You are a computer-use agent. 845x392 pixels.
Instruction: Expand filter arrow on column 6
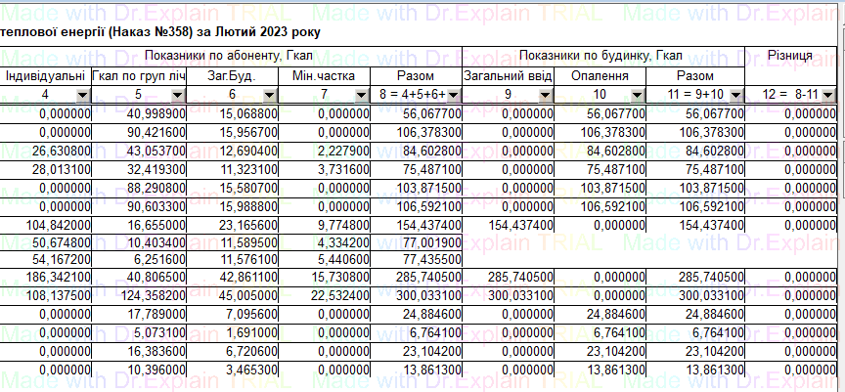(269, 95)
